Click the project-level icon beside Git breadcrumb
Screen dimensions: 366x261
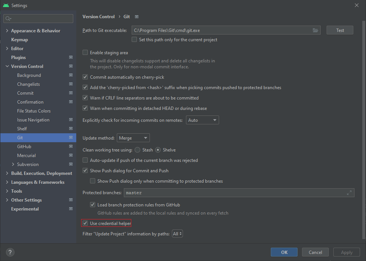pos(137,17)
